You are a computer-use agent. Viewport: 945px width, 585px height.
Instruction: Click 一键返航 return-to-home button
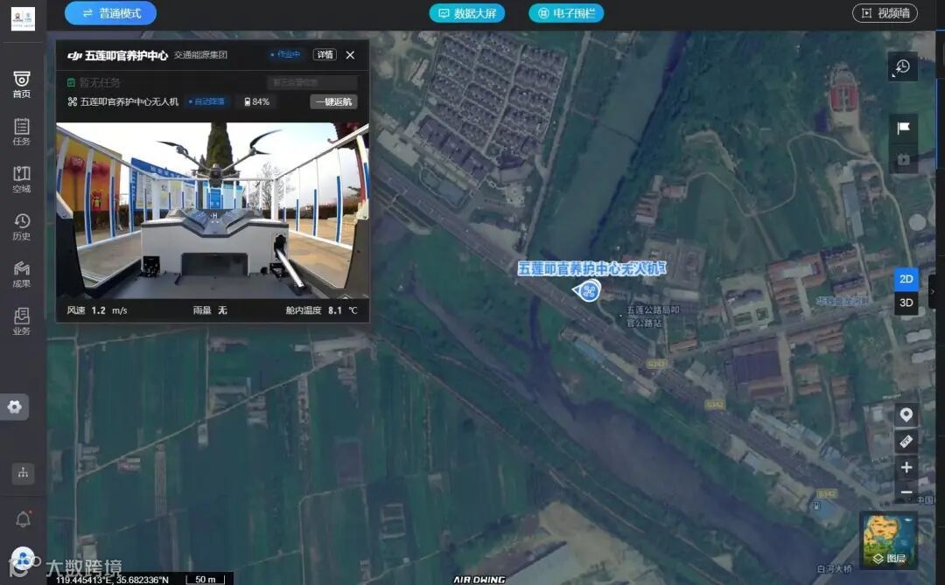pos(334,101)
